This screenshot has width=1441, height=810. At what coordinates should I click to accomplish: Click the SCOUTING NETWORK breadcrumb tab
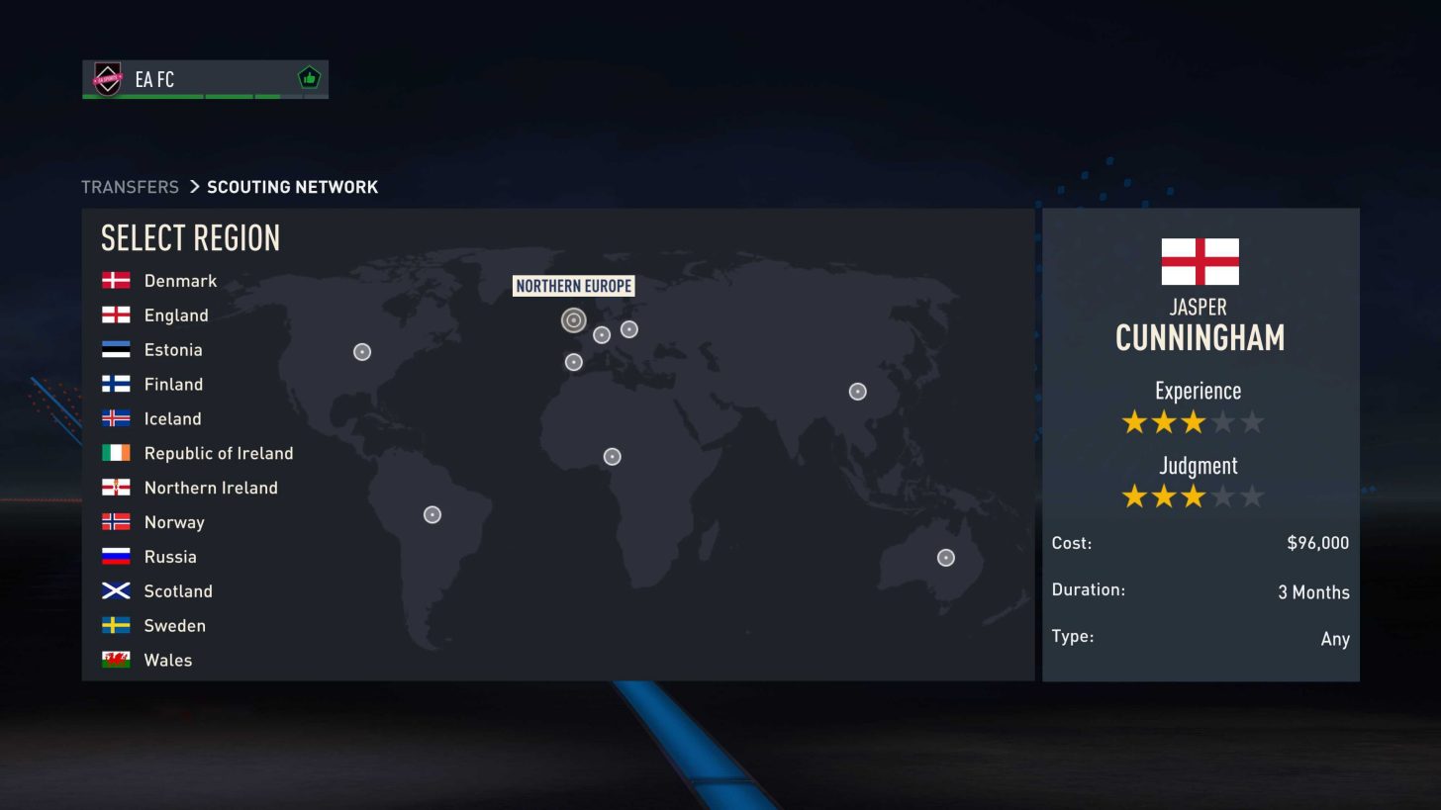292,186
